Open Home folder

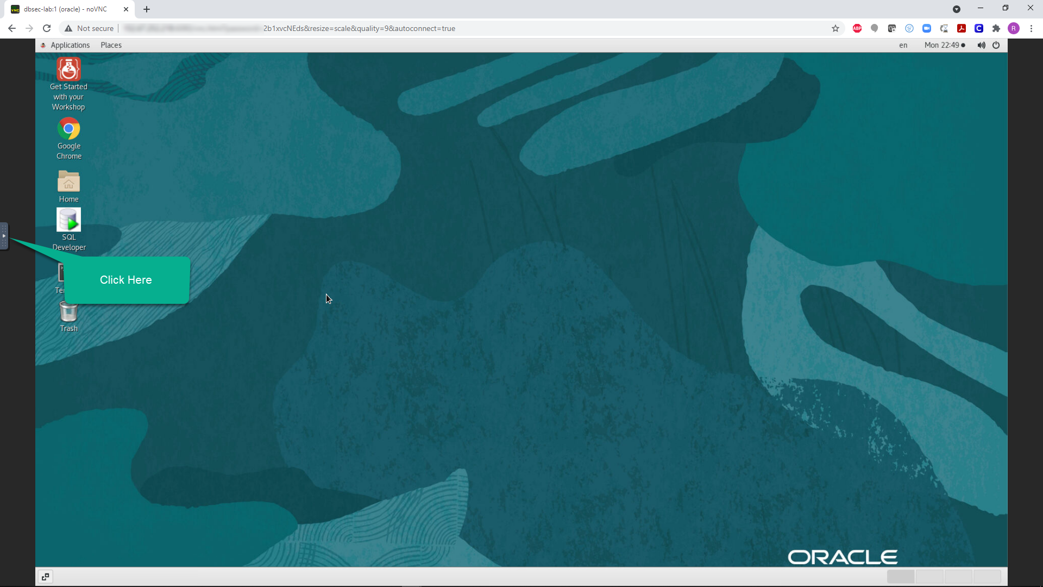click(x=69, y=183)
